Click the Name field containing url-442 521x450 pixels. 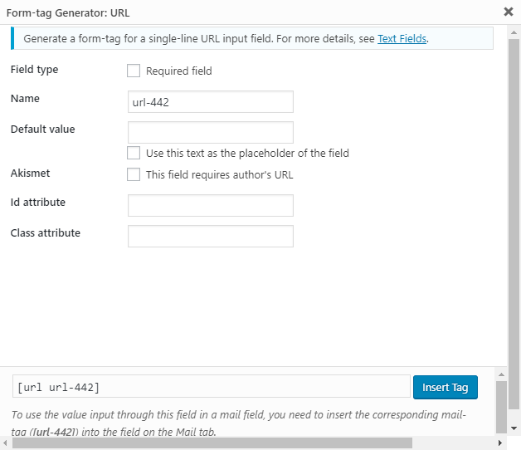pos(211,101)
